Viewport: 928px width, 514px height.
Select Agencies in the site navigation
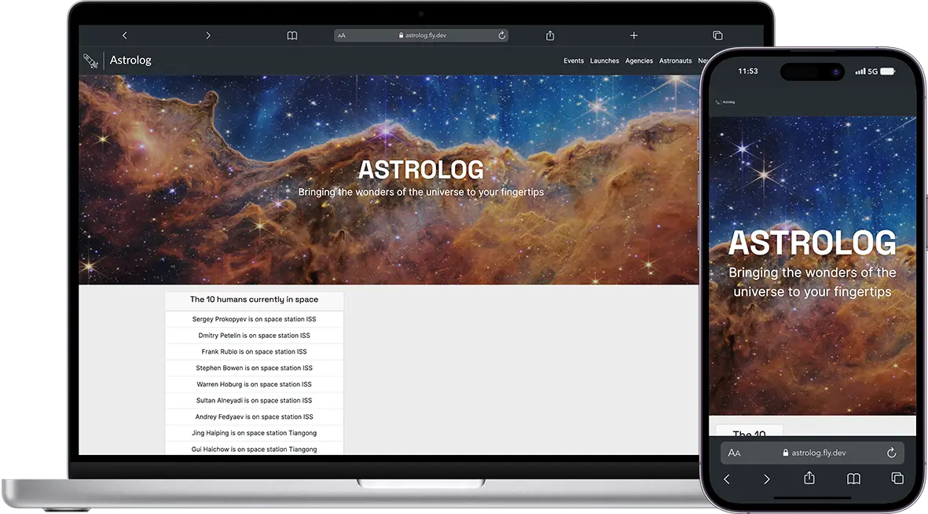[639, 61]
